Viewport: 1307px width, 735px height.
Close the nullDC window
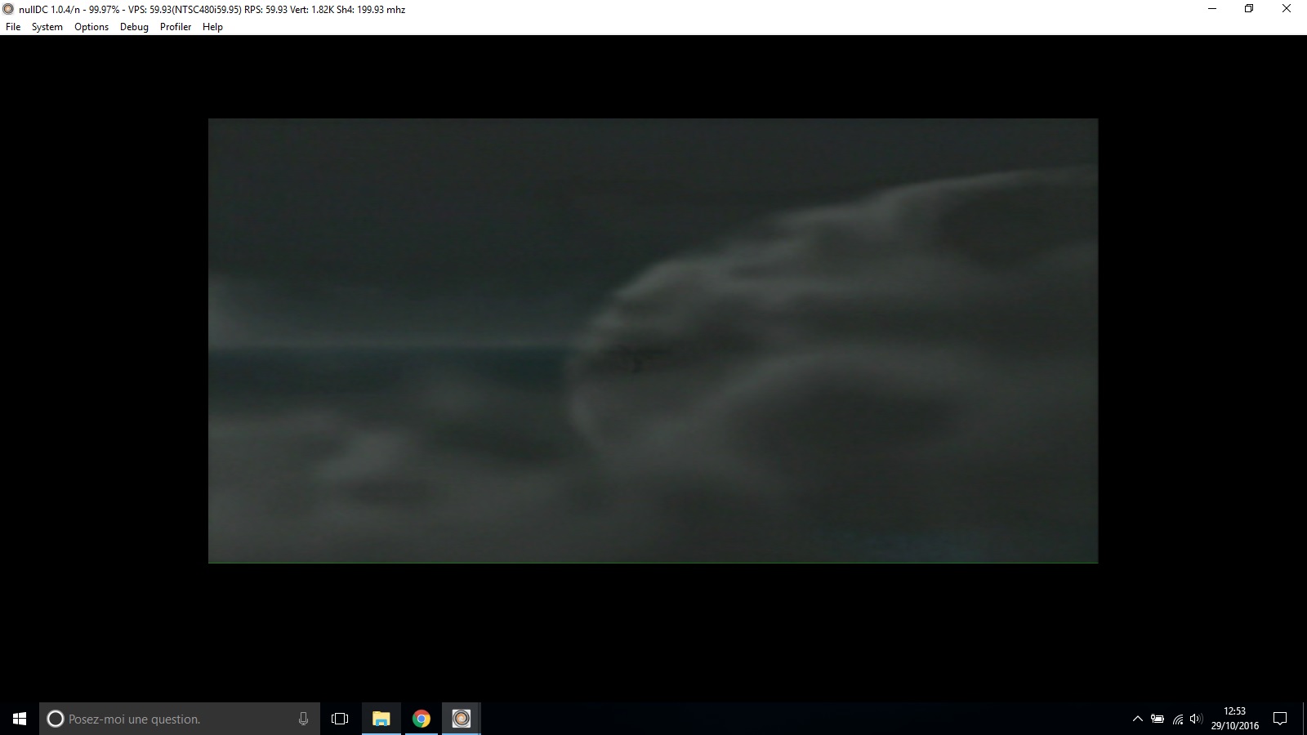(1287, 9)
